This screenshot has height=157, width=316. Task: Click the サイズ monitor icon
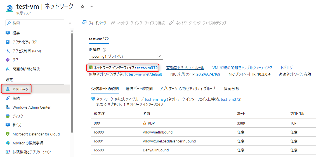[8, 125]
